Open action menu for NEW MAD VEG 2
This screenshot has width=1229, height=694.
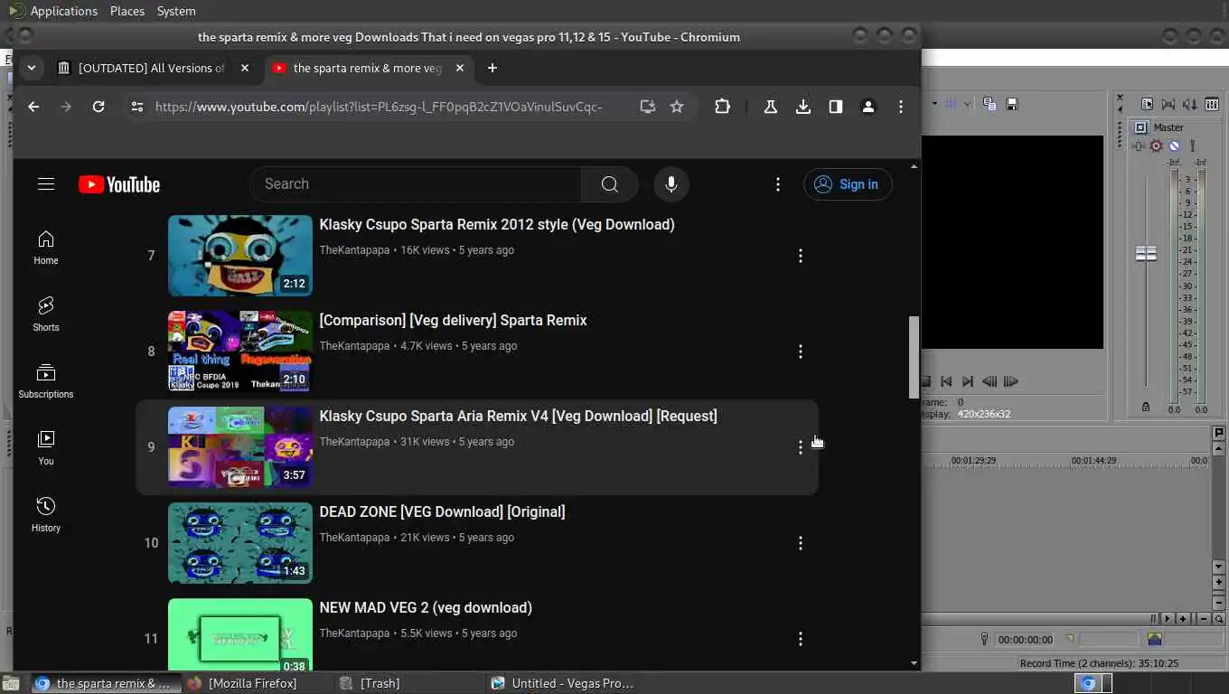pyautogui.click(x=801, y=639)
